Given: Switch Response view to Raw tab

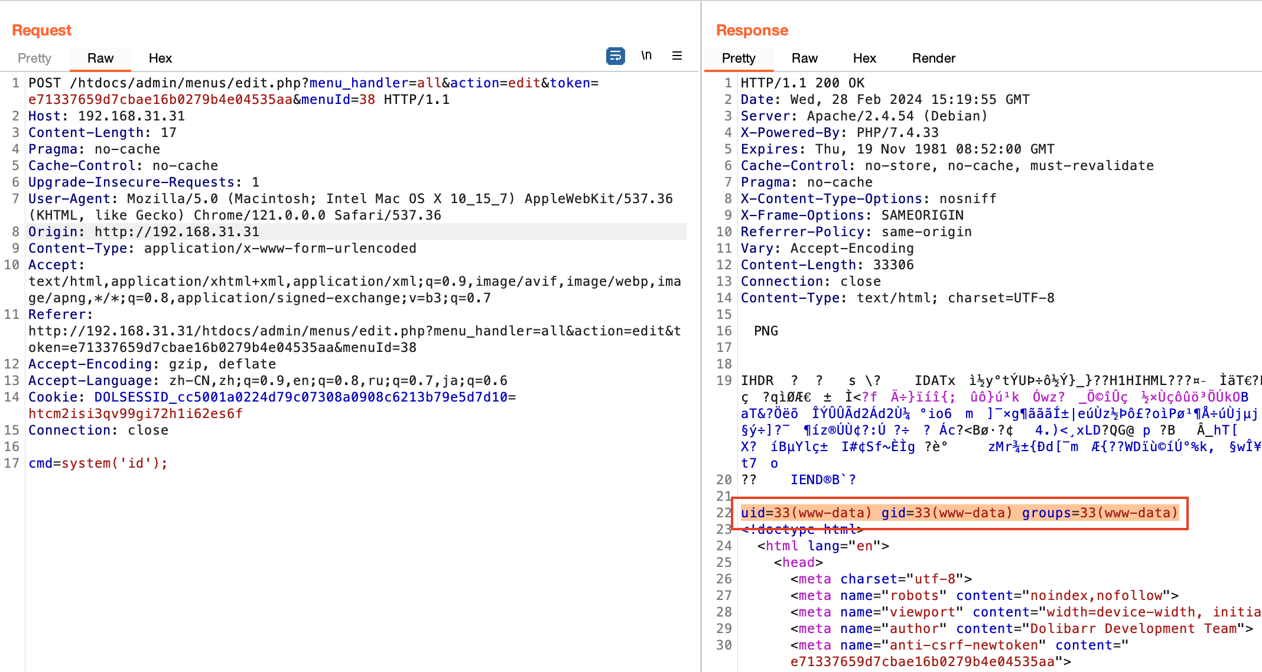Looking at the screenshot, I should coord(804,58).
